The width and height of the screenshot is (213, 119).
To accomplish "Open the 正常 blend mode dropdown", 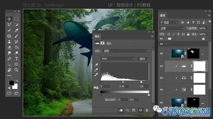I will pyautogui.click(x=172, y=28).
